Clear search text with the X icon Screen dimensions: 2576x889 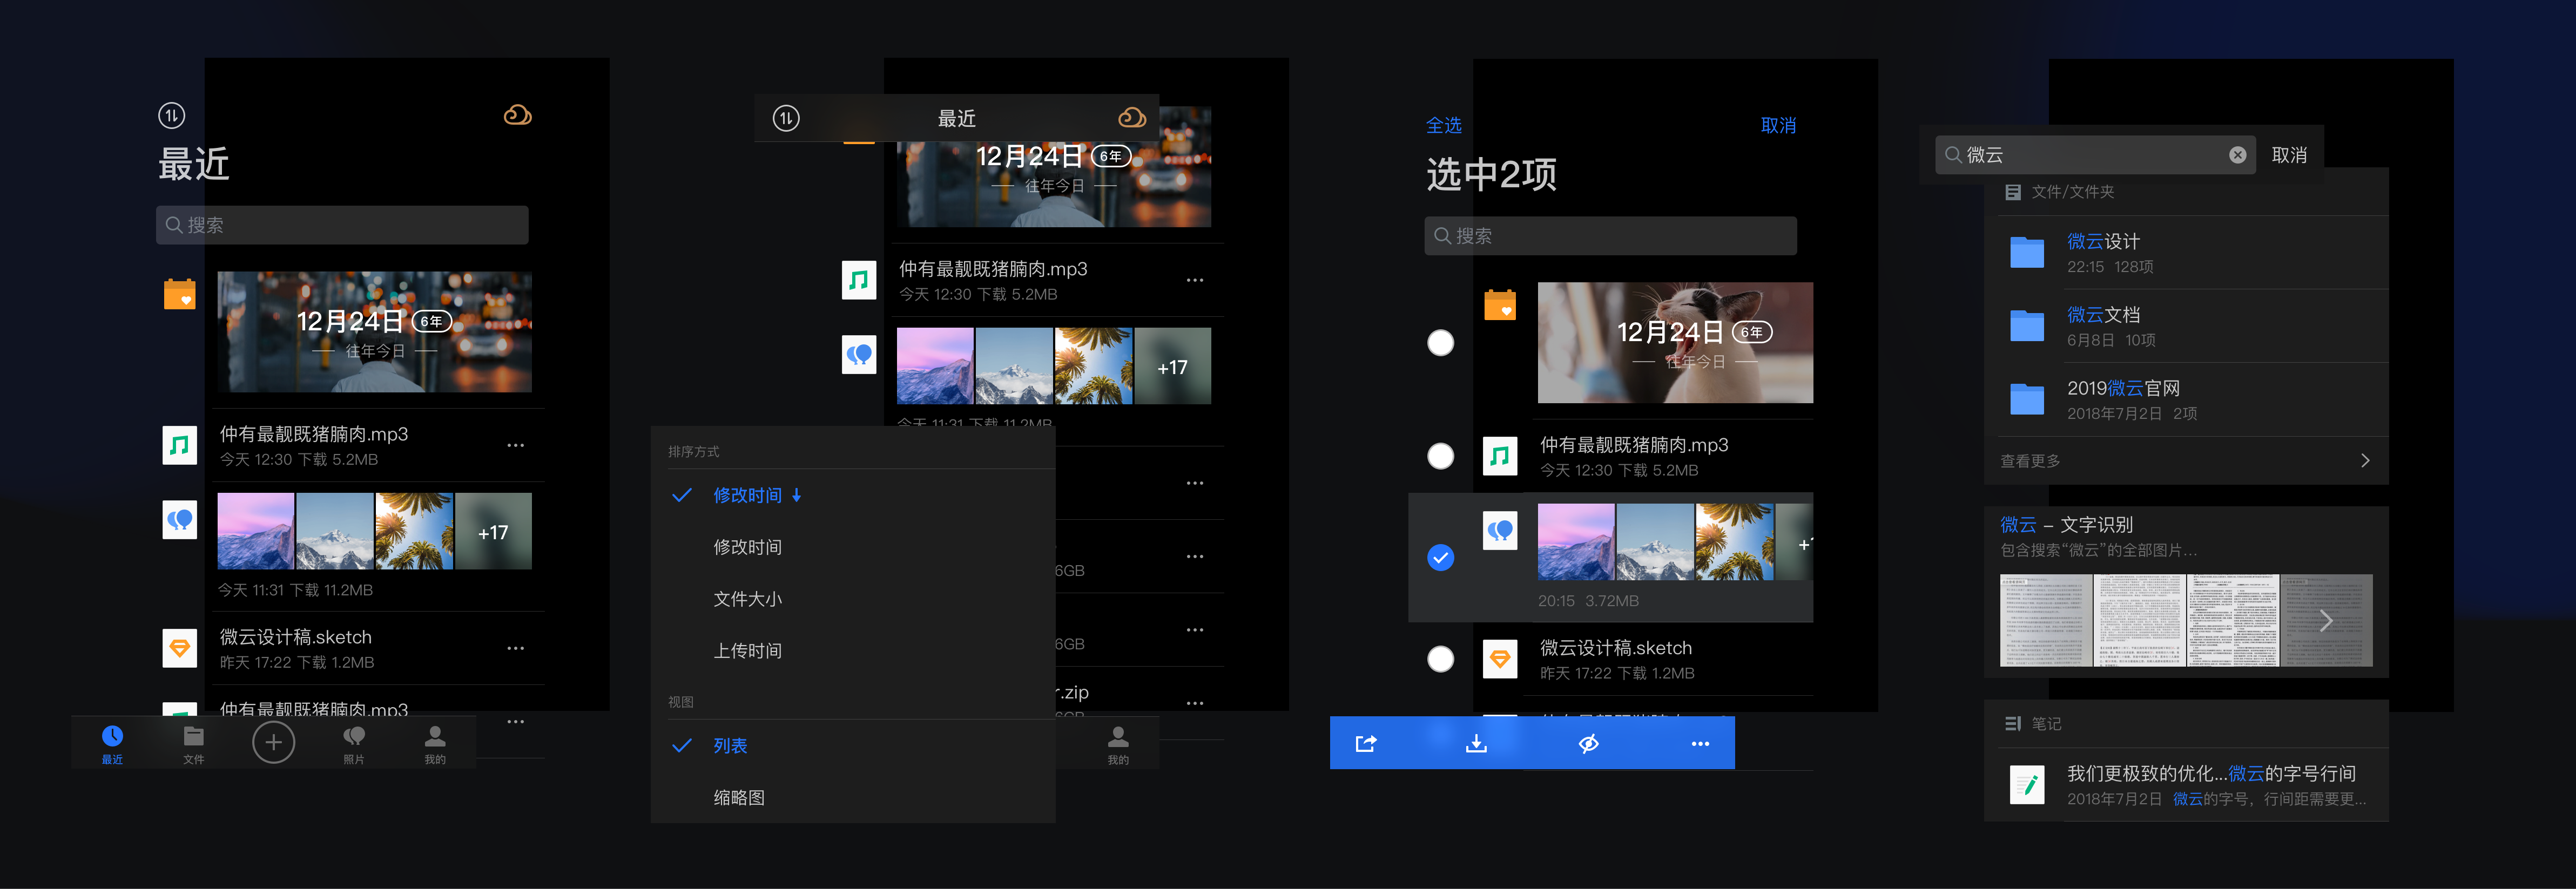coord(2237,155)
